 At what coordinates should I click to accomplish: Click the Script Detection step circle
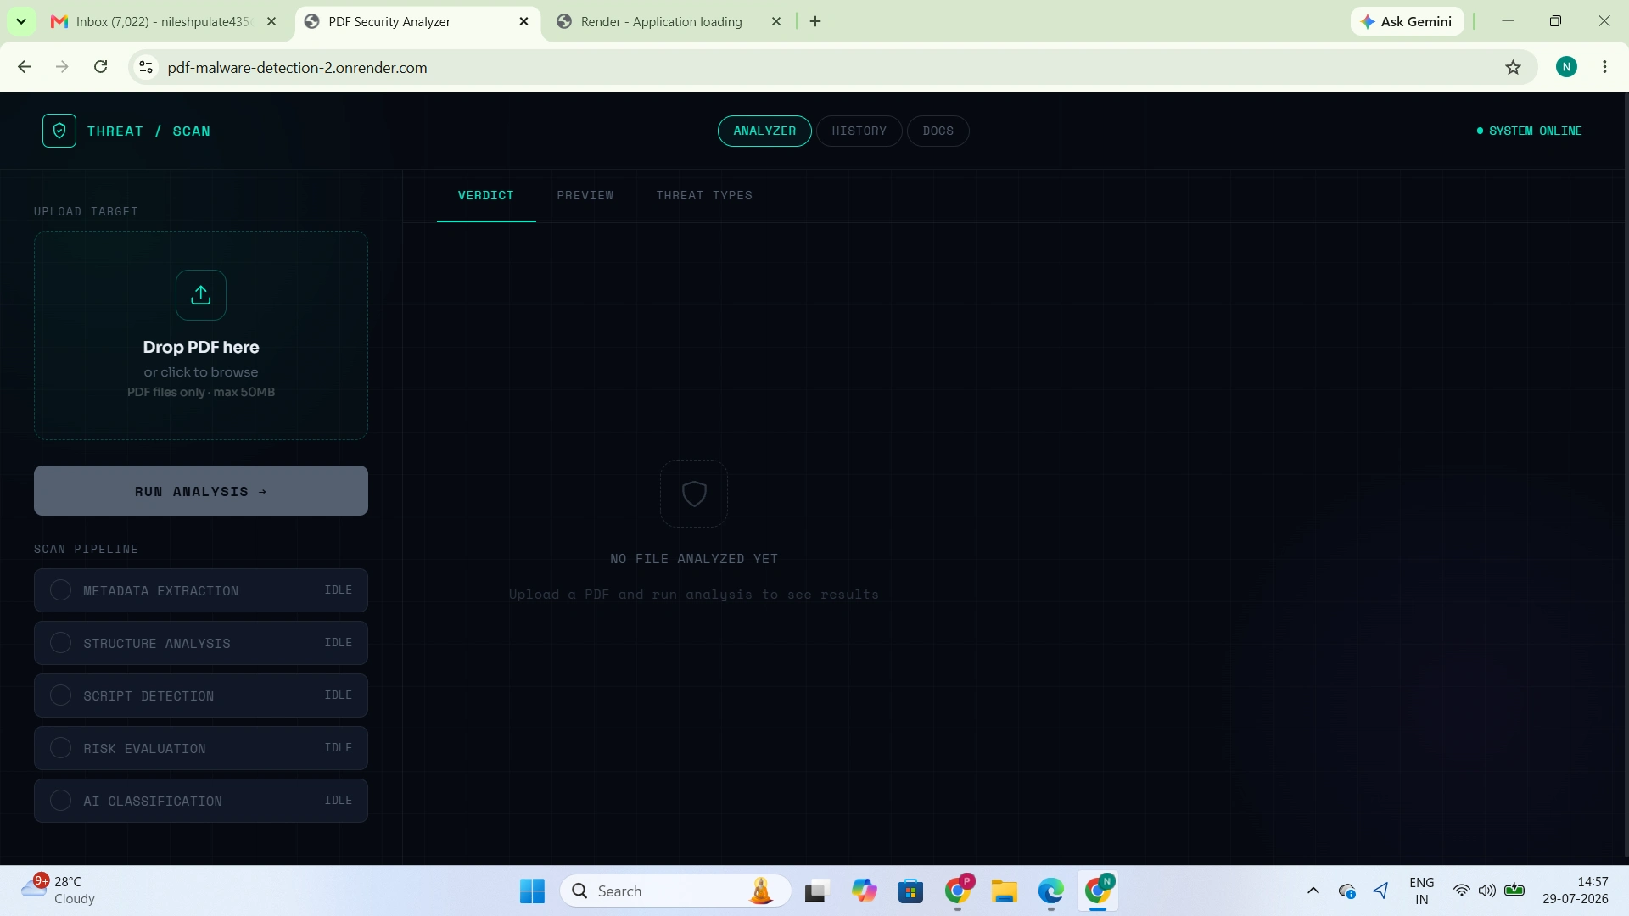click(x=60, y=695)
